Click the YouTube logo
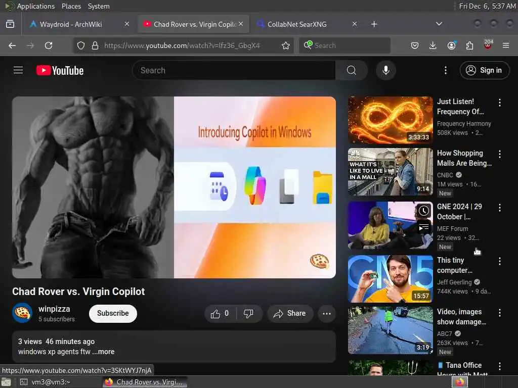518x388 pixels. [60, 70]
